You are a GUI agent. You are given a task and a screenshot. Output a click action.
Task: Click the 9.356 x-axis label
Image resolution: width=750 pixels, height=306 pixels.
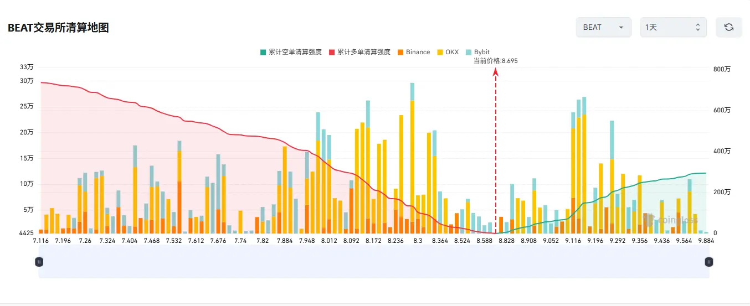pos(640,241)
